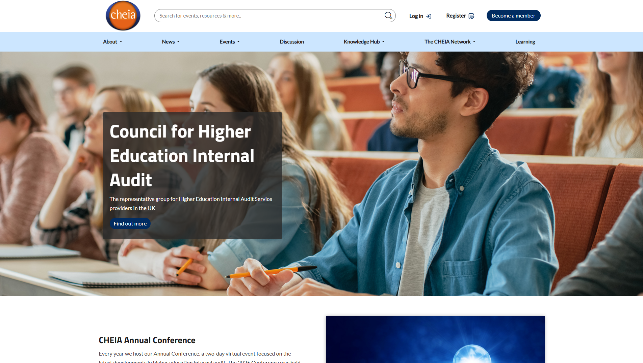Click the Find out more button

pos(130,224)
